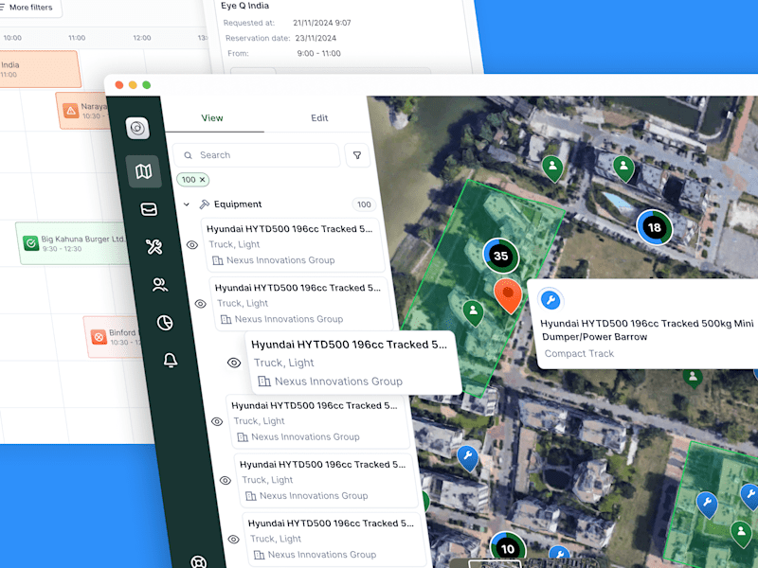Click the green warning icon on Big Kahuna Burger event
Image resolution: width=758 pixels, height=568 pixels.
tap(30, 243)
